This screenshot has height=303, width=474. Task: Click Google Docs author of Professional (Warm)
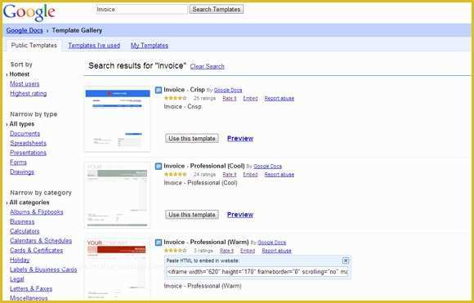click(x=272, y=243)
